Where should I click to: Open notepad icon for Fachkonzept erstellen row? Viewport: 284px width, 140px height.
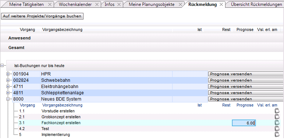pyautogui.click(x=277, y=123)
